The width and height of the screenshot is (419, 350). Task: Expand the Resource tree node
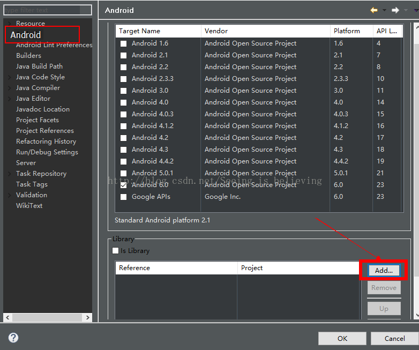tap(9, 23)
